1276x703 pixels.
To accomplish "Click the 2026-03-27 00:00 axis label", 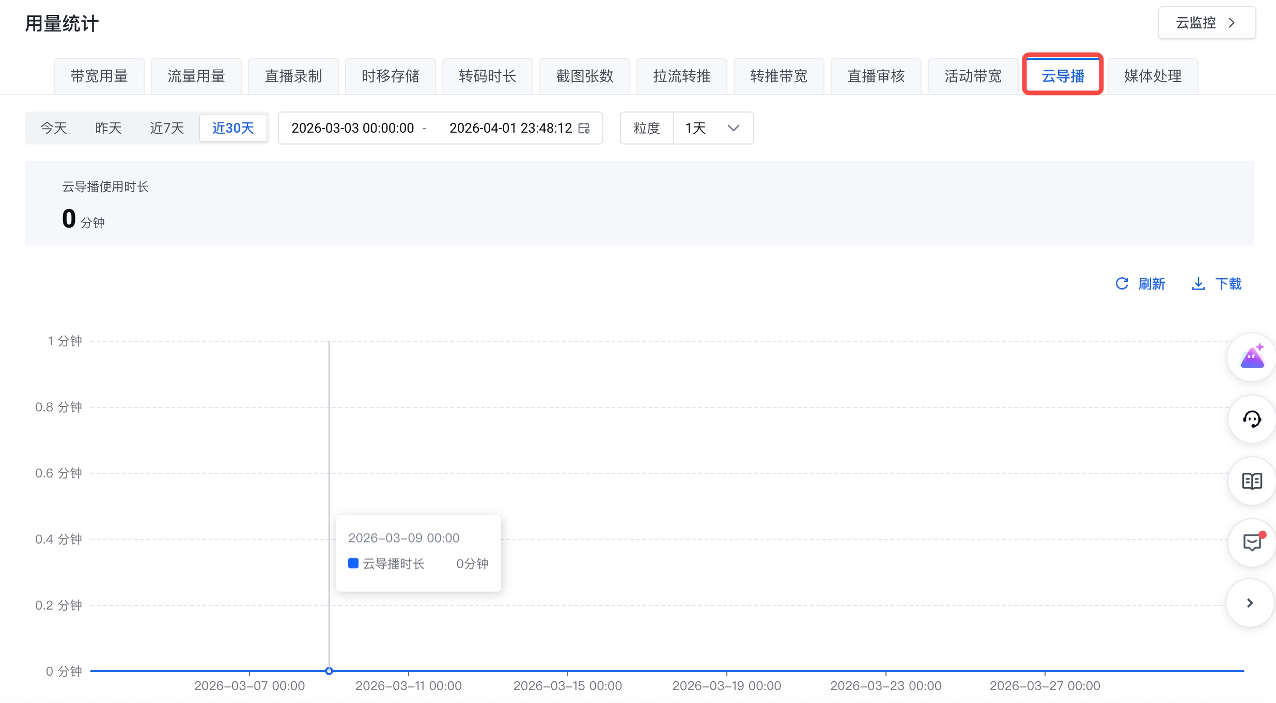I will tap(1045, 685).
